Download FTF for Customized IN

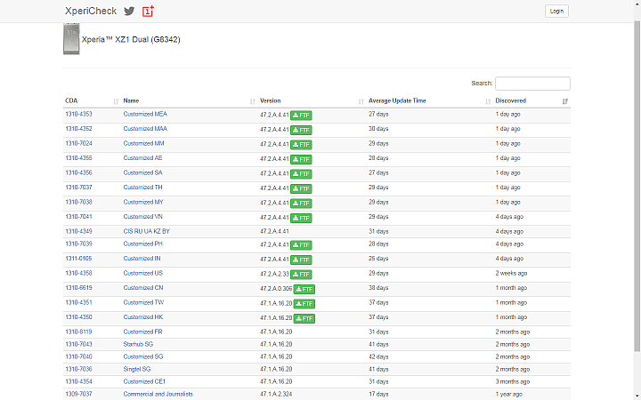click(x=301, y=260)
